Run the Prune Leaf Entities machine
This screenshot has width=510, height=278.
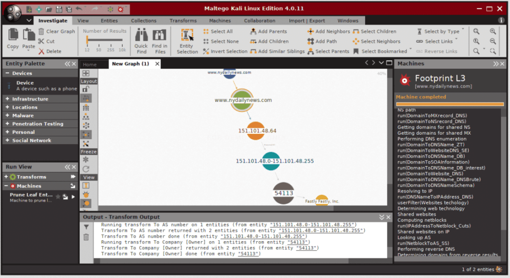tap(73, 196)
